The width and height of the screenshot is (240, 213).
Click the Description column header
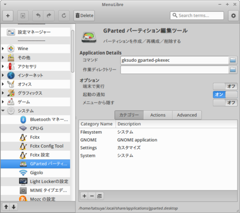click(x=176, y=124)
